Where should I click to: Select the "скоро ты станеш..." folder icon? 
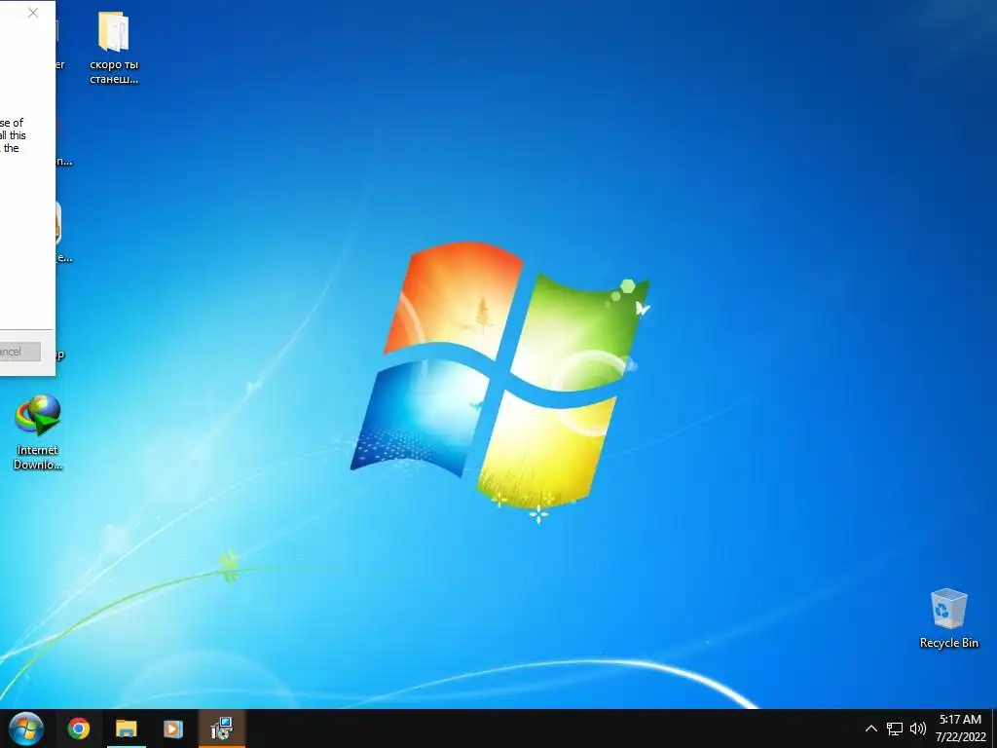pos(114,32)
